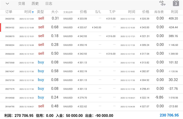Image resolution: width=183 pixels, height=119 pixels.
Task: Open the 日志 tab
Action: (49, 4)
